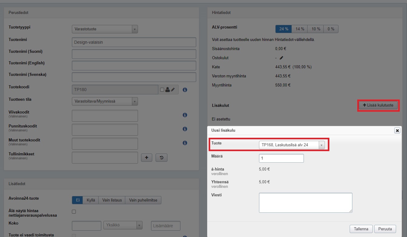Click into the Viesti text area

[x=305, y=202]
